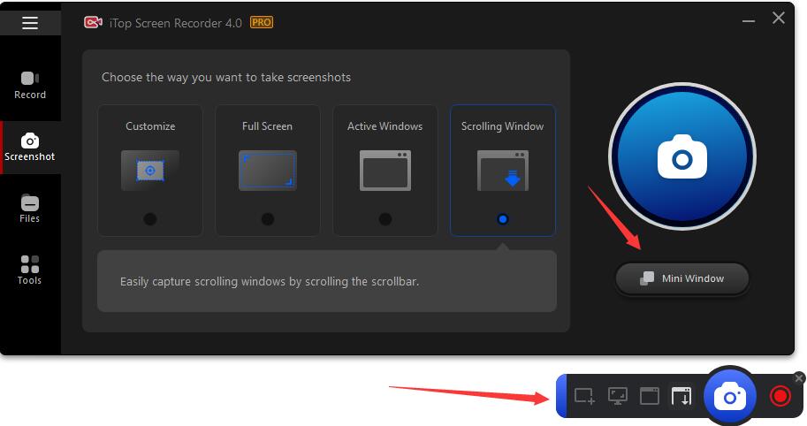807x426 pixels.
Task: Switch to the Record section
Action: 30,86
